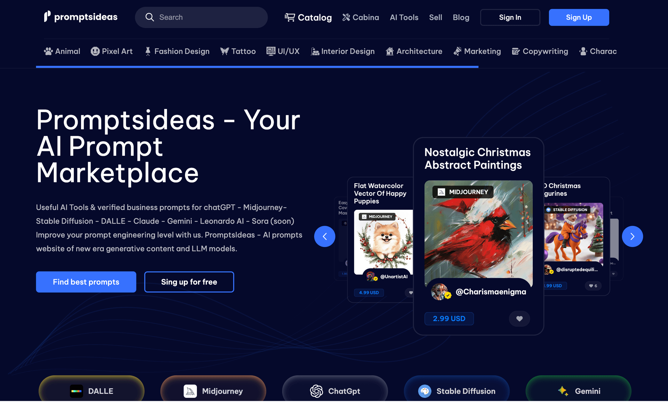Open the Pomeranian puppy wreath thumbnail
The height and width of the screenshot is (402, 668).
pyautogui.click(x=383, y=242)
